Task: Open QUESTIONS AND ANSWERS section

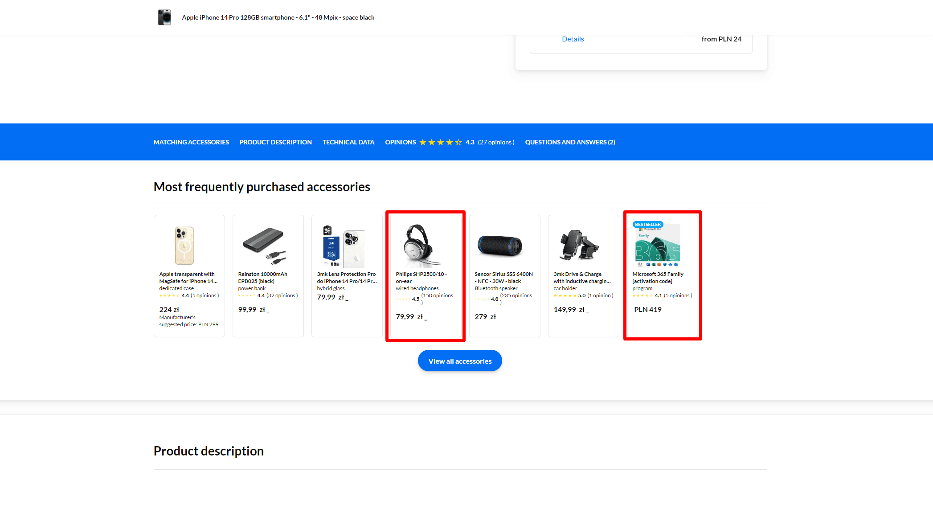Action: pos(569,142)
